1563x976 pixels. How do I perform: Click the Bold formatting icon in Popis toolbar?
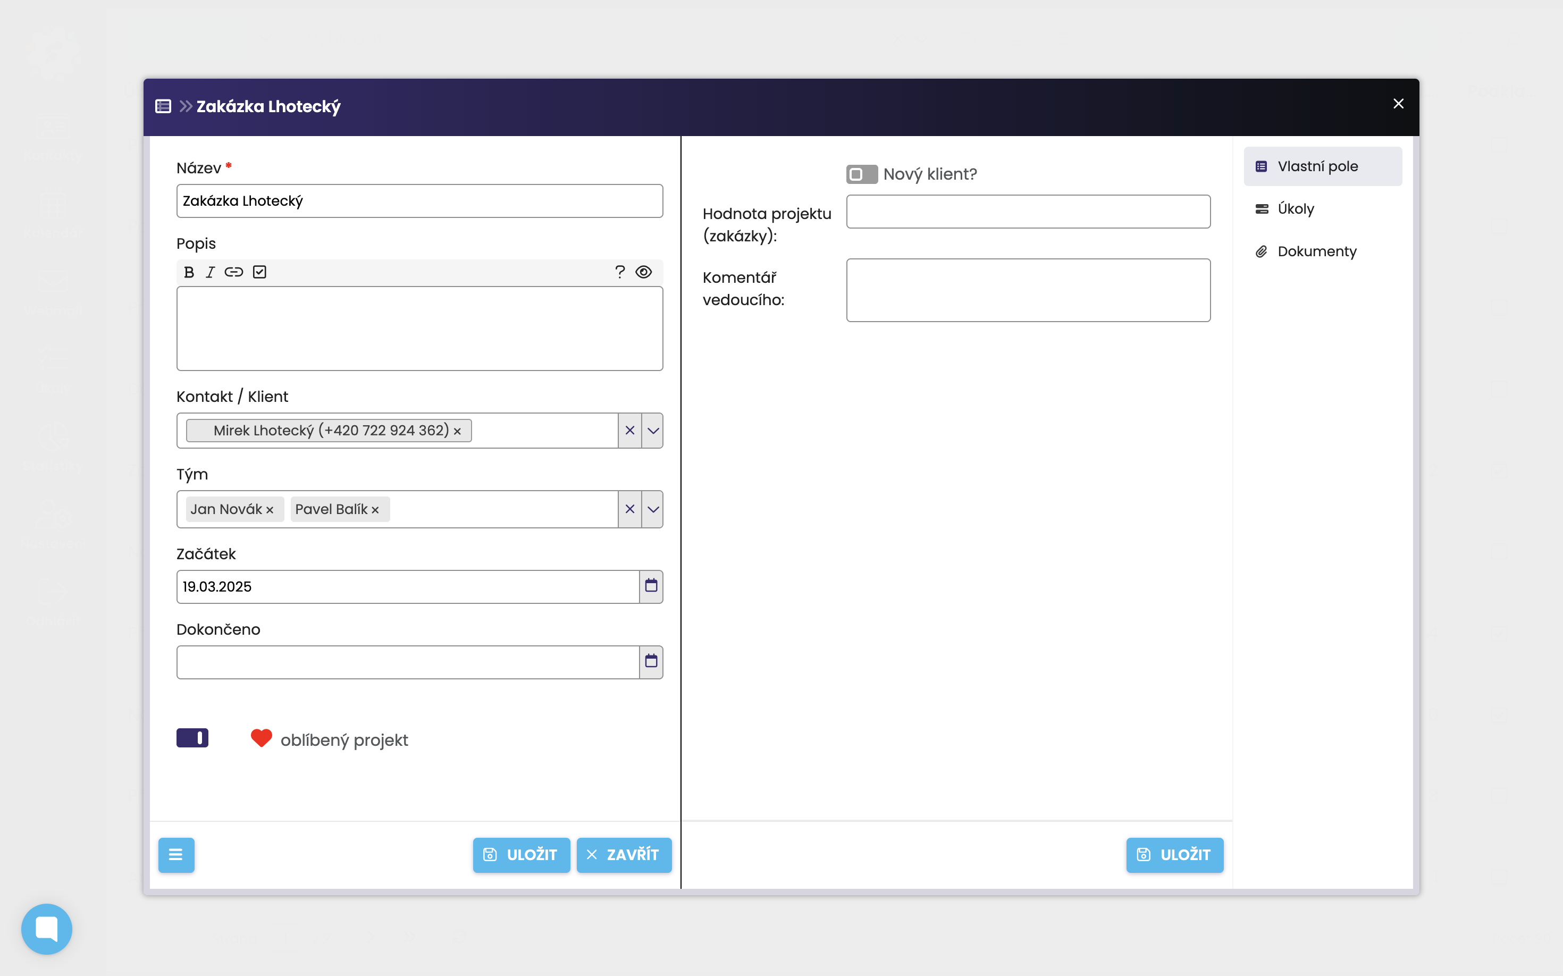coord(189,272)
